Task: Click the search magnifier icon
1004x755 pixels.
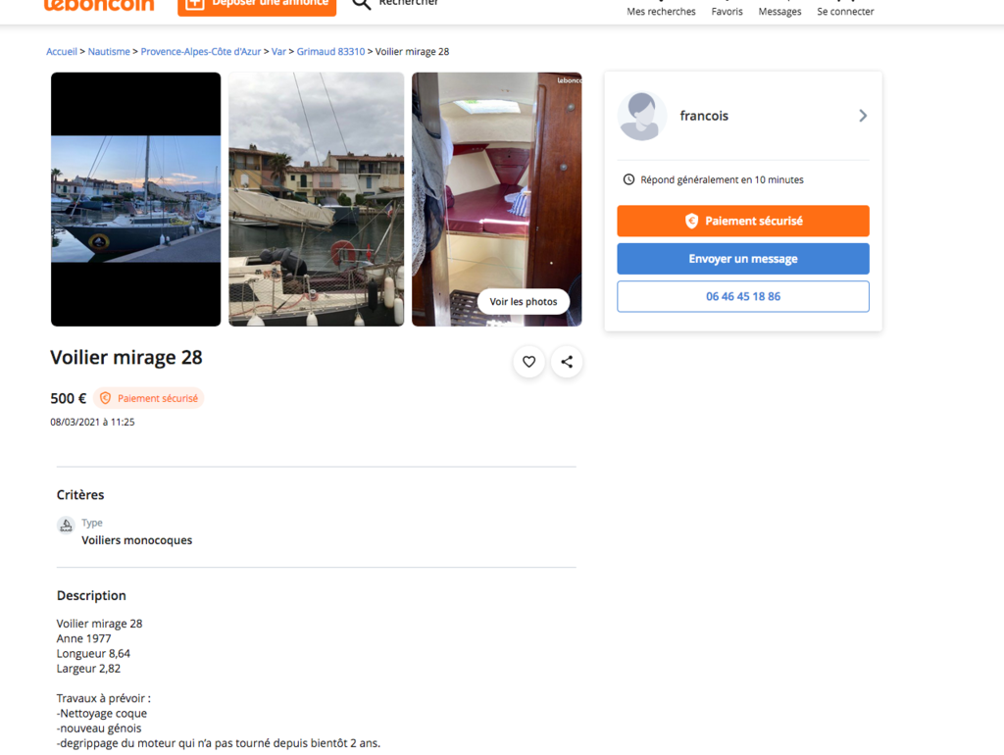Action: pyautogui.click(x=362, y=3)
